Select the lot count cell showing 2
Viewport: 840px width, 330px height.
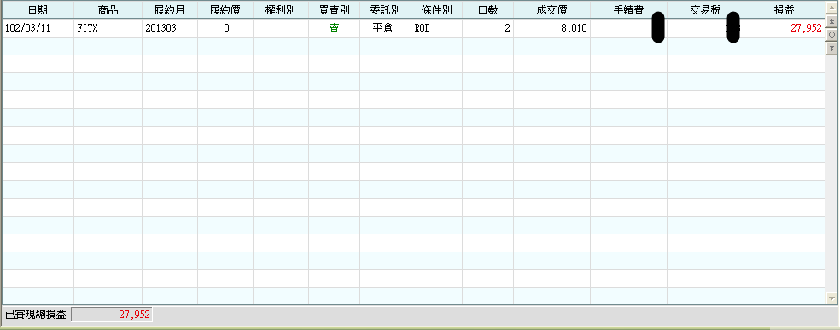click(487, 28)
